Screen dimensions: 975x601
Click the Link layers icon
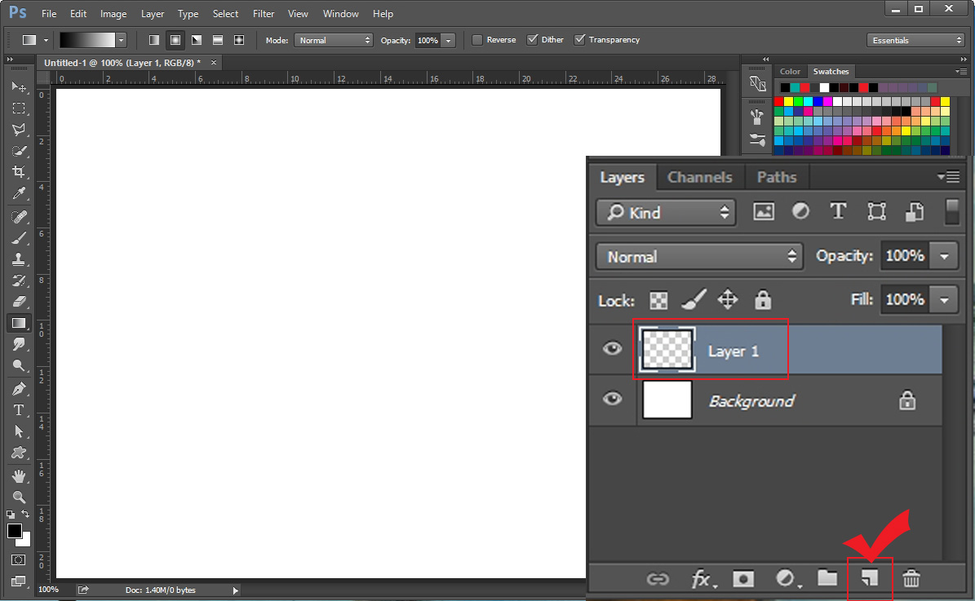click(x=658, y=579)
